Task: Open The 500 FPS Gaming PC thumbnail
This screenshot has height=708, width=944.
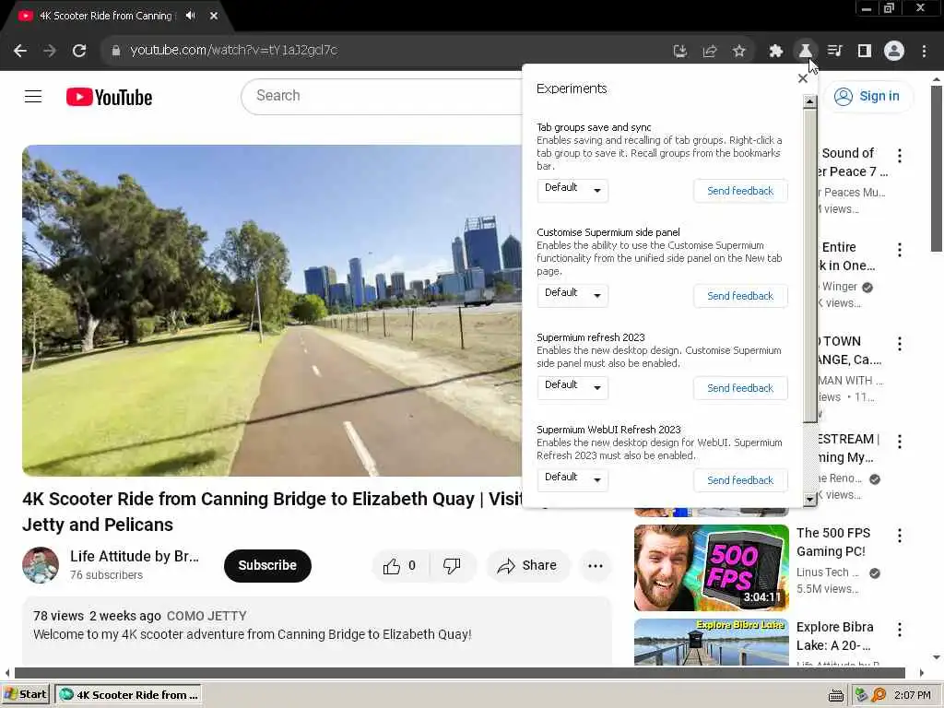Action: coord(711,568)
